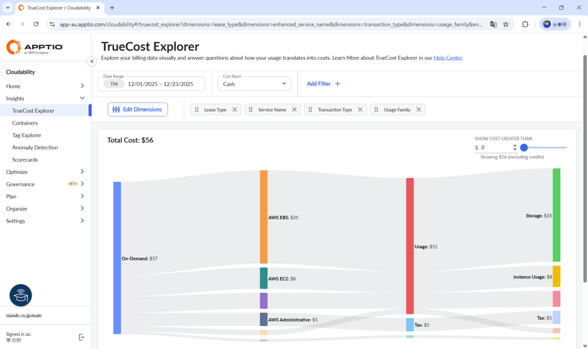Remove the Lease Type dimension chip

tap(235, 110)
